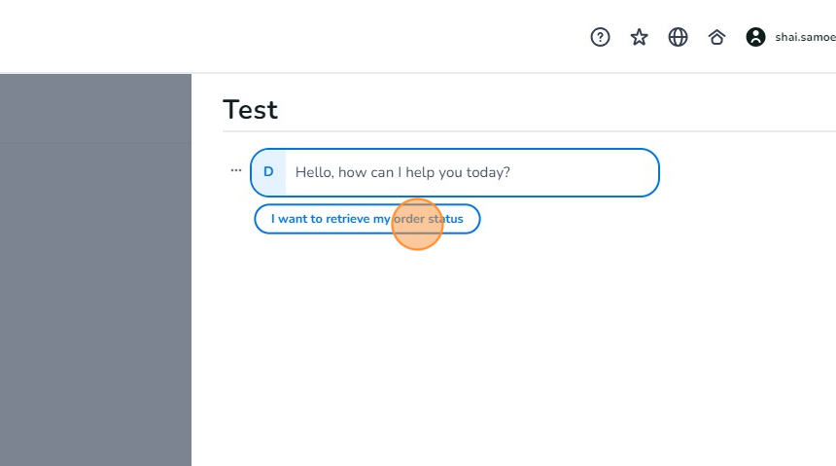Click the dimmed gray side panel's lower area

pos(95,370)
